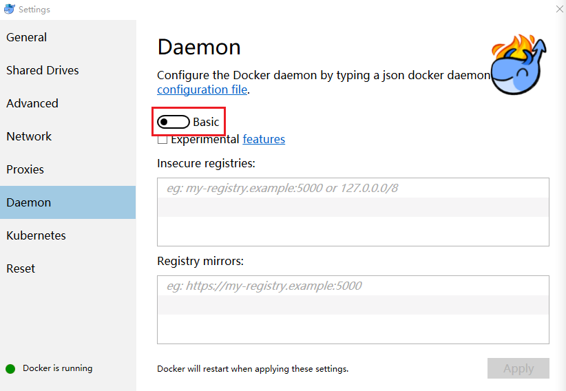Click the "Insecure registries:" label

pos(206,163)
